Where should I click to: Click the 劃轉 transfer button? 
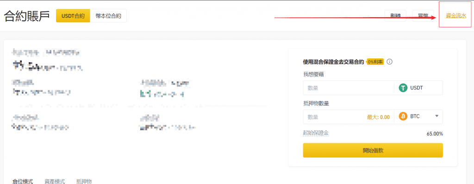[395, 16]
